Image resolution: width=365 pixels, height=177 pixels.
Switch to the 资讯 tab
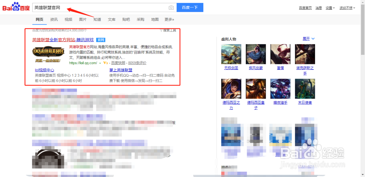(x=54, y=20)
